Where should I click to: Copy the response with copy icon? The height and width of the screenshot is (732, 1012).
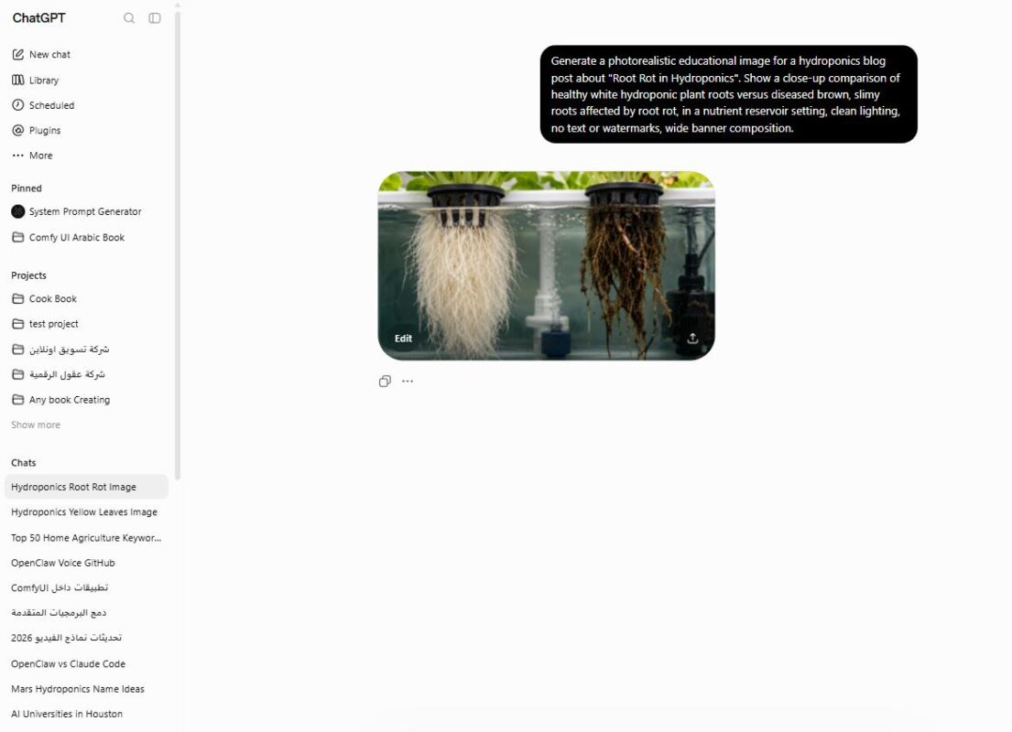coord(385,382)
